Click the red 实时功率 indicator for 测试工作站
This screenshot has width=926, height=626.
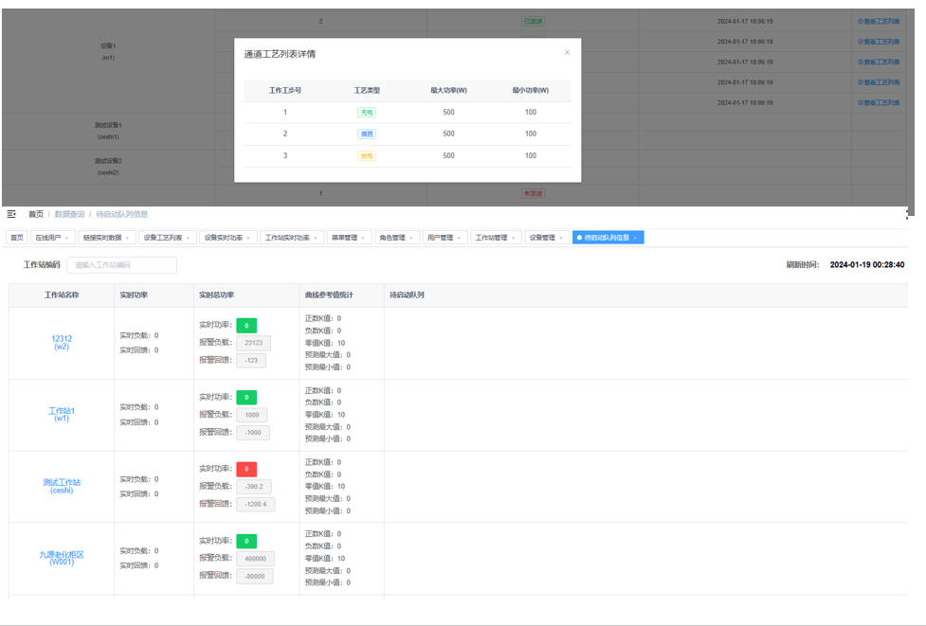[246, 469]
